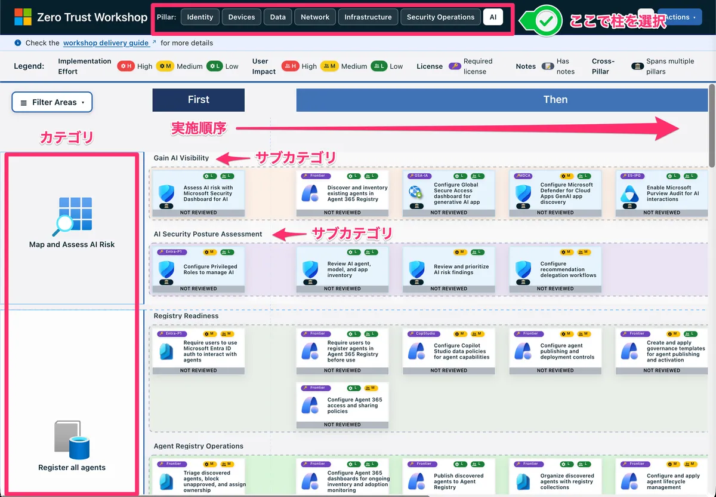
Task: Click the Has notes legend icon
Action: 547,66
